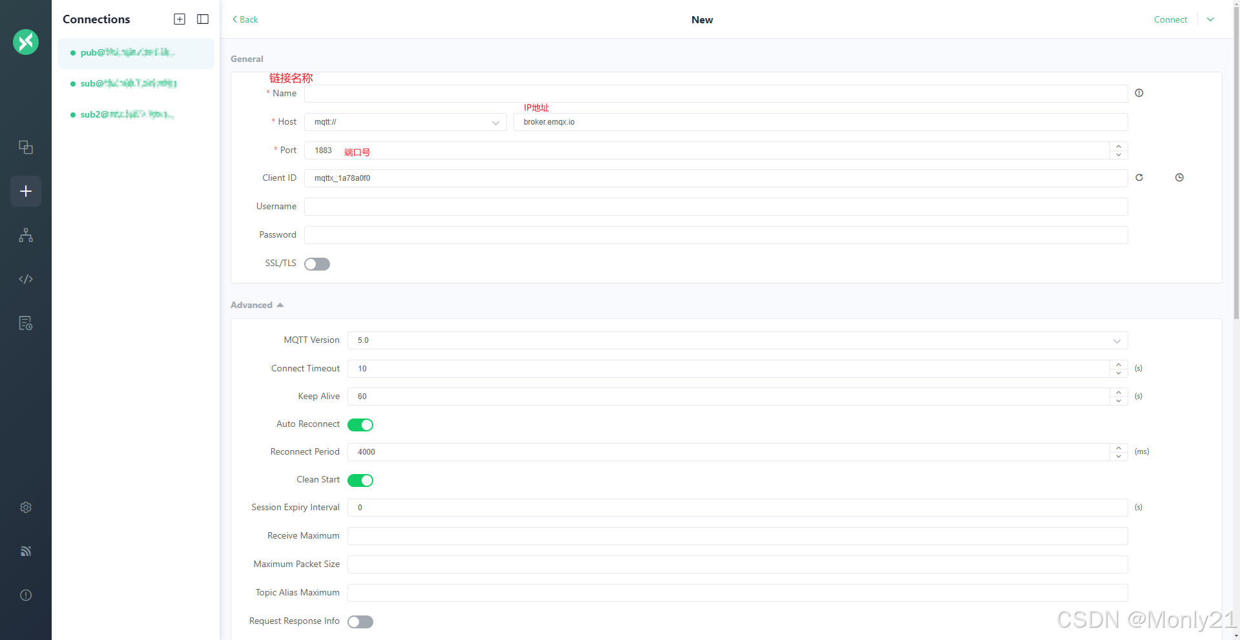Increase the Port value with up arrow
The height and width of the screenshot is (640, 1240).
(1119, 147)
